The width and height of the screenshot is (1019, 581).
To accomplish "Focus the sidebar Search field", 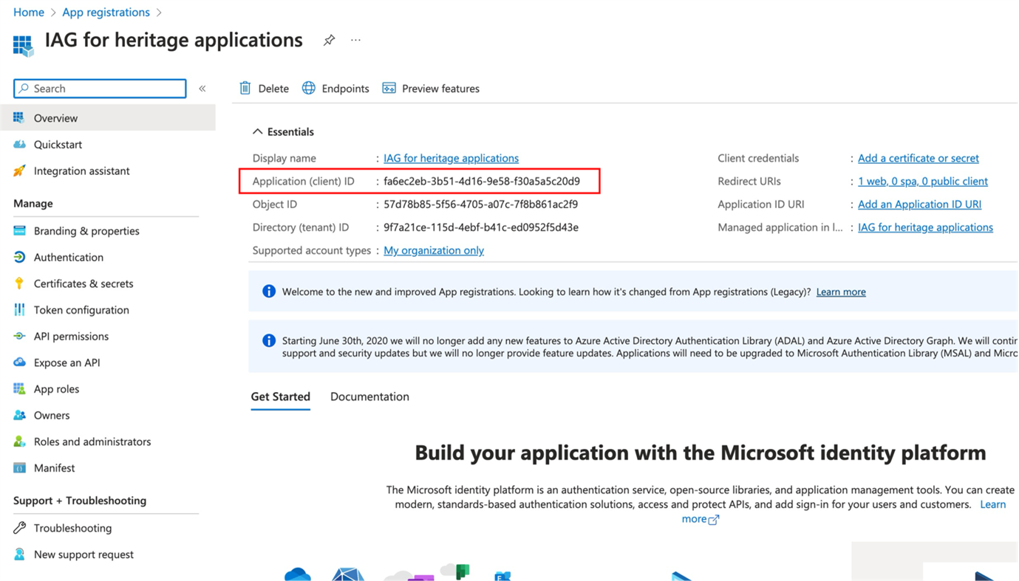I will point(100,89).
